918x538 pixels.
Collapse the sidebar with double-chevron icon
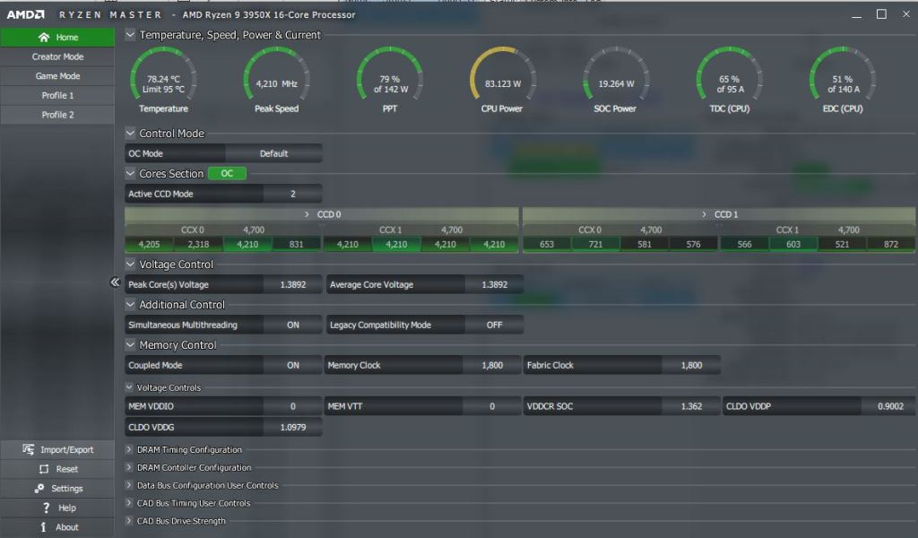[115, 282]
